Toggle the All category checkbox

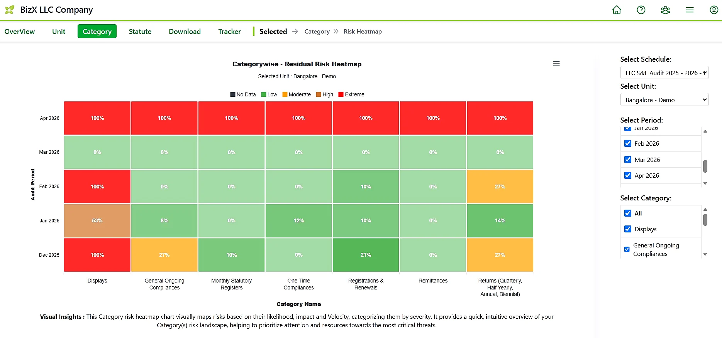pos(628,213)
